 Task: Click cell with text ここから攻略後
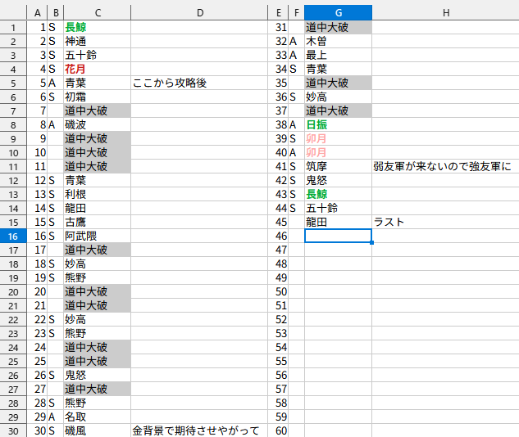click(x=199, y=83)
